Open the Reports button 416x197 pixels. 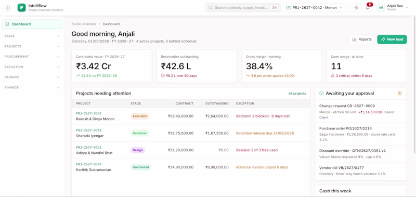tap(362, 39)
